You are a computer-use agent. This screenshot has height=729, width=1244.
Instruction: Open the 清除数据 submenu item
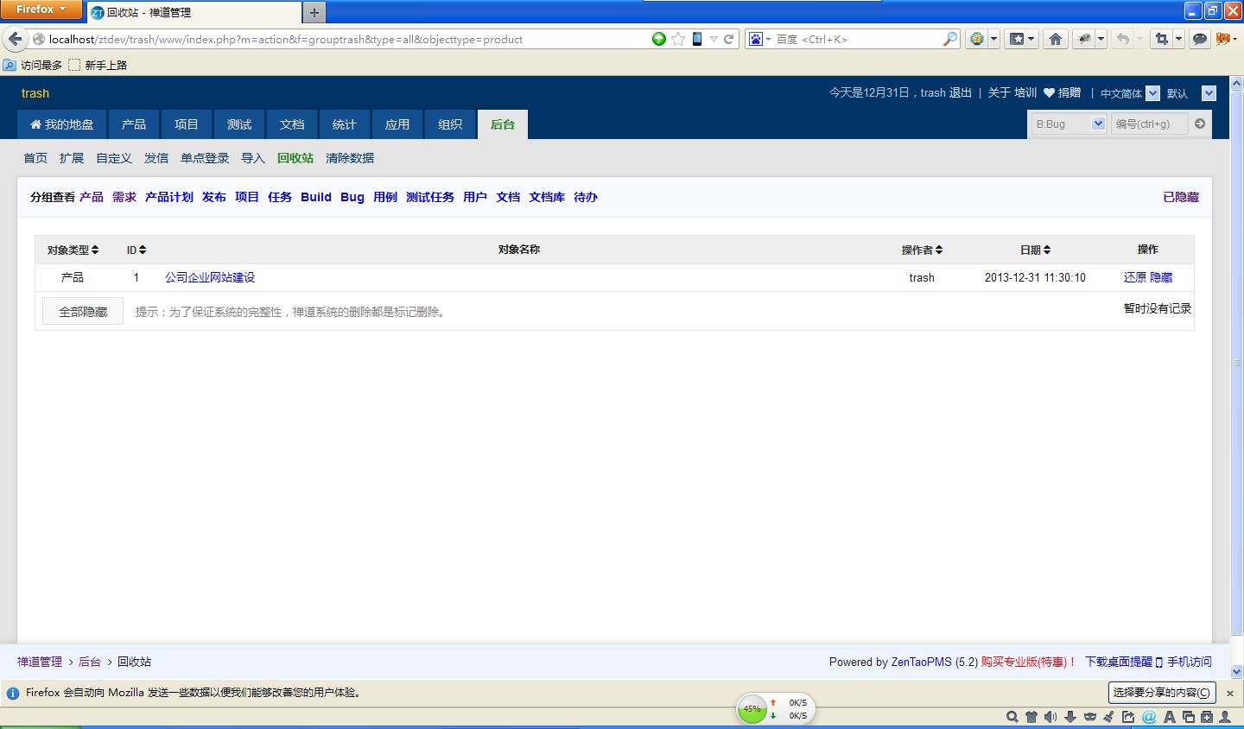[350, 158]
